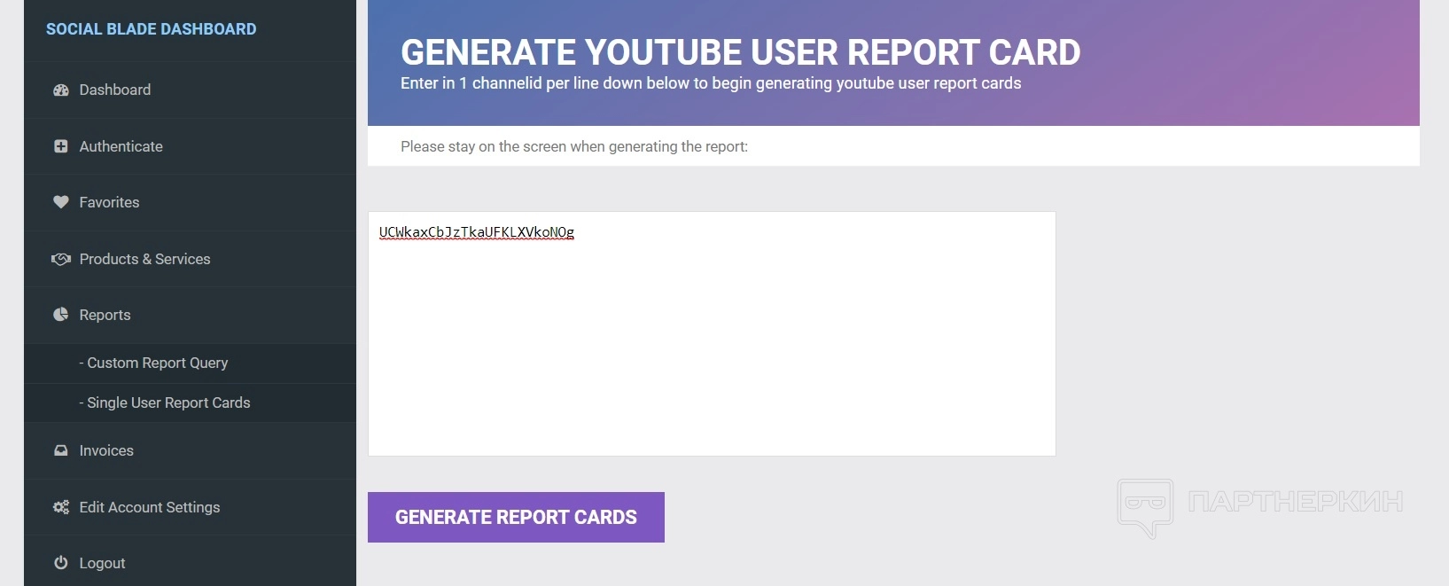Click the 'Enter in 1 channelid per line' subtitle
This screenshot has width=1449, height=586.
pyautogui.click(x=711, y=83)
